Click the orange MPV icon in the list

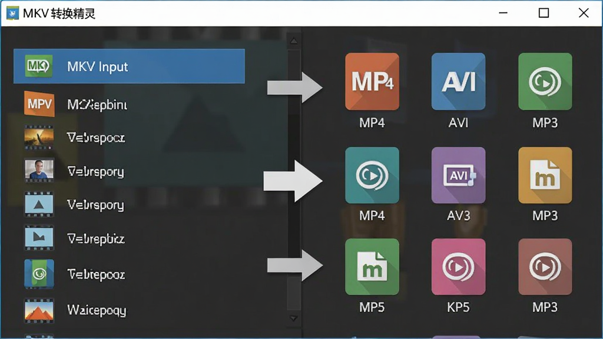tap(39, 104)
